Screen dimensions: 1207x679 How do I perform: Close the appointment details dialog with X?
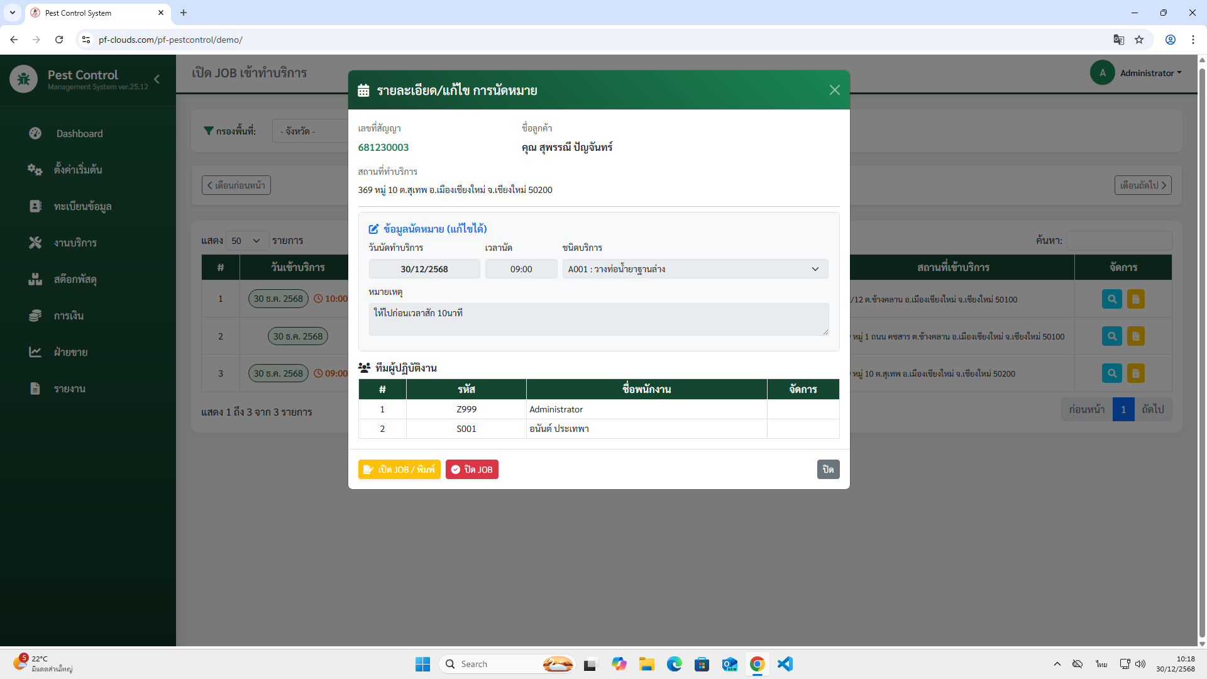(834, 90)
